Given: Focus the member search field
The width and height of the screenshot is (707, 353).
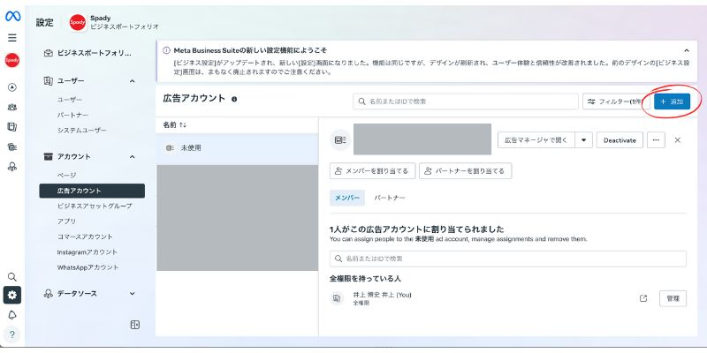Looking at the screenshot, I should [x=507, y=259].
